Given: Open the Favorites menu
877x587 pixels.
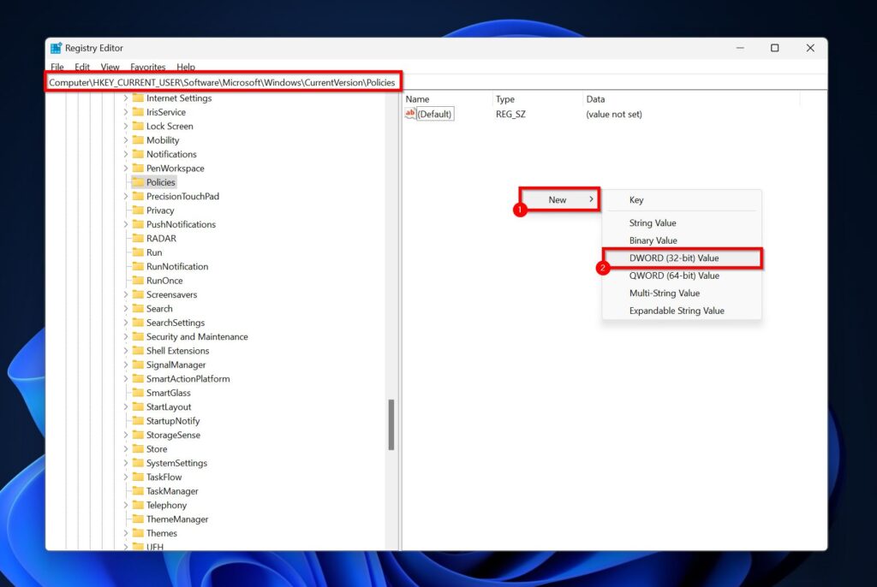Looking at the screenshot, I should click(147, 67).
